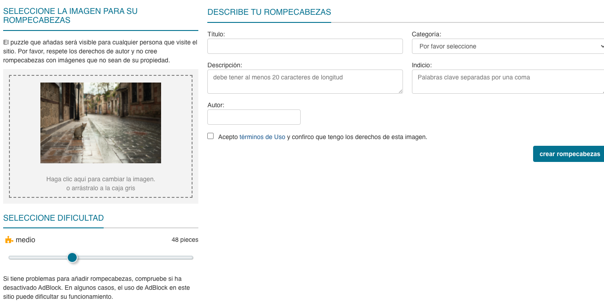Check the "Acepto términos de Uso" checkbox

210,135
